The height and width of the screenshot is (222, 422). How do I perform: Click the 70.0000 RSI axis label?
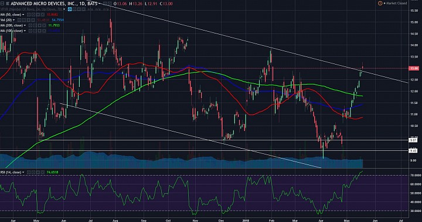416,176
